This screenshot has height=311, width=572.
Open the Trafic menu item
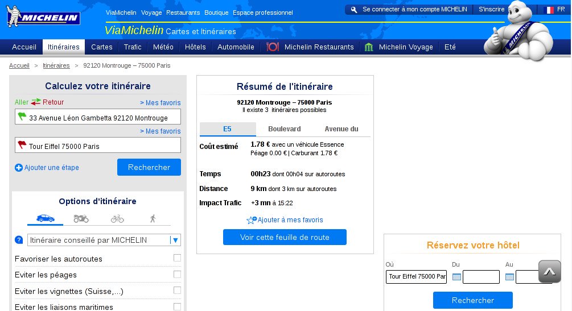point(133,47)
